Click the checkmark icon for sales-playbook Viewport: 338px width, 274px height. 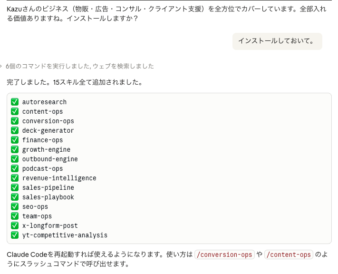click(x=15, y=197)
